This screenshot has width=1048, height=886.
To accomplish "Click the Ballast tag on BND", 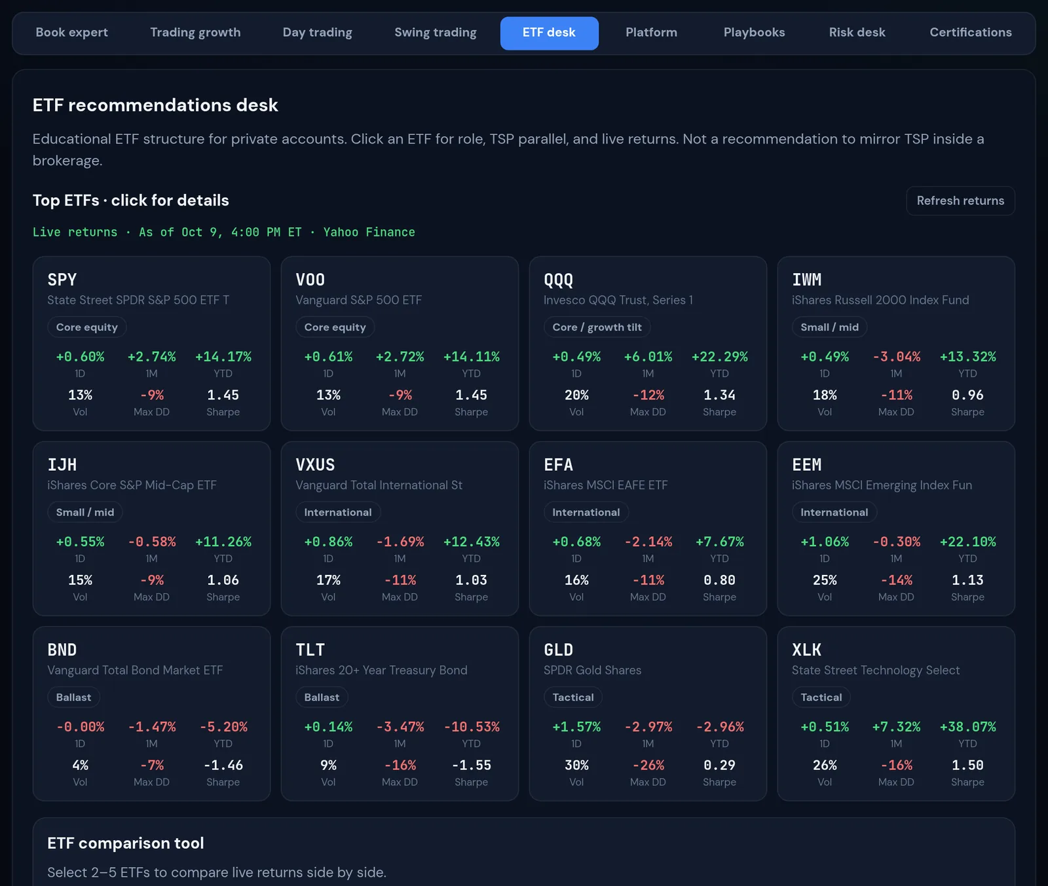I will [x=73, y=697].
